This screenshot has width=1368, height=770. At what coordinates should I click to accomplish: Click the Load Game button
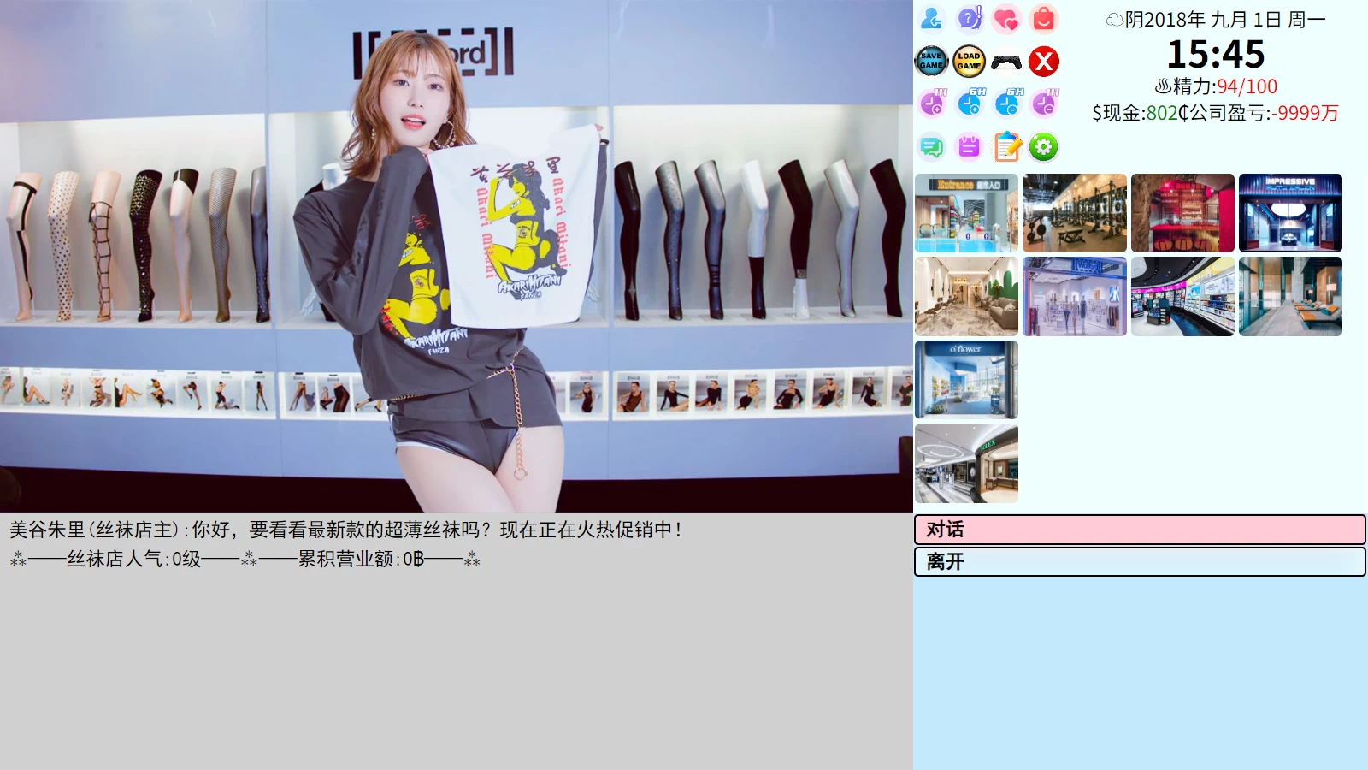click(x=969, y=62)
